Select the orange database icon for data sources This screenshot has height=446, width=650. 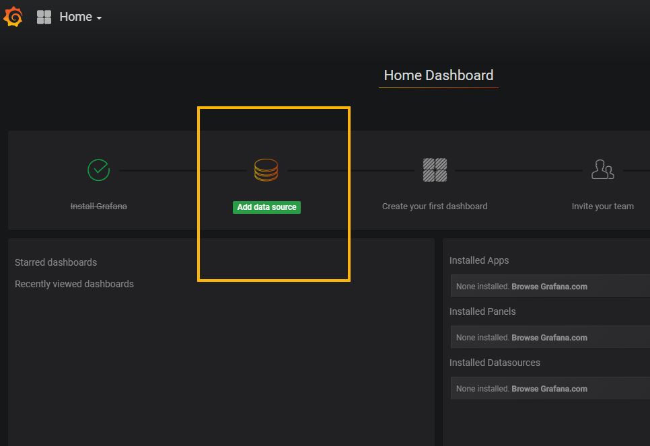coord(266,170)
